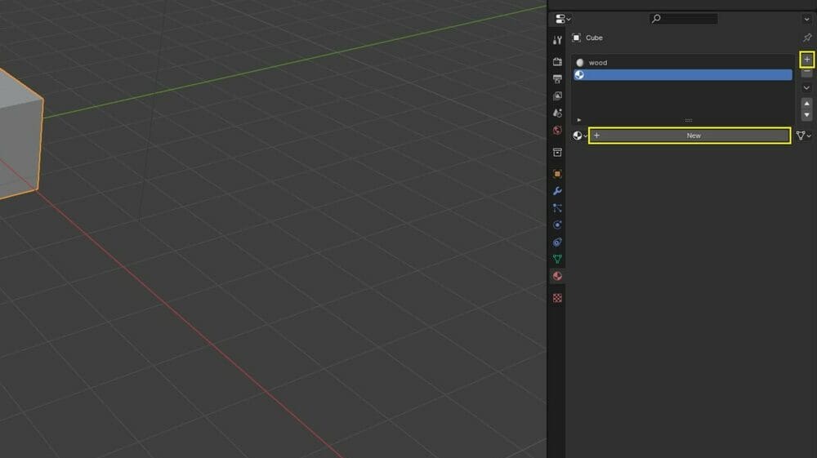Open the Render properties tab
The width and height of the screenshot is (817, 458).
(557, 61)
